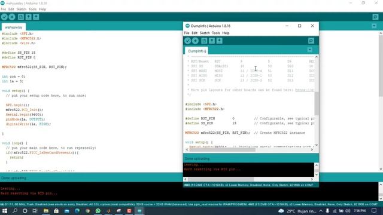
Task: Open Task View on taskbar
Action: click(x=35, y=211)
